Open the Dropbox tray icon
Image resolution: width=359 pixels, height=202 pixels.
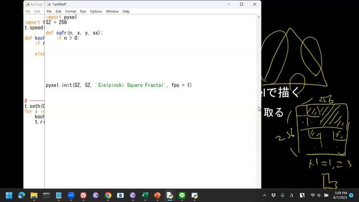tap(273, 195)
